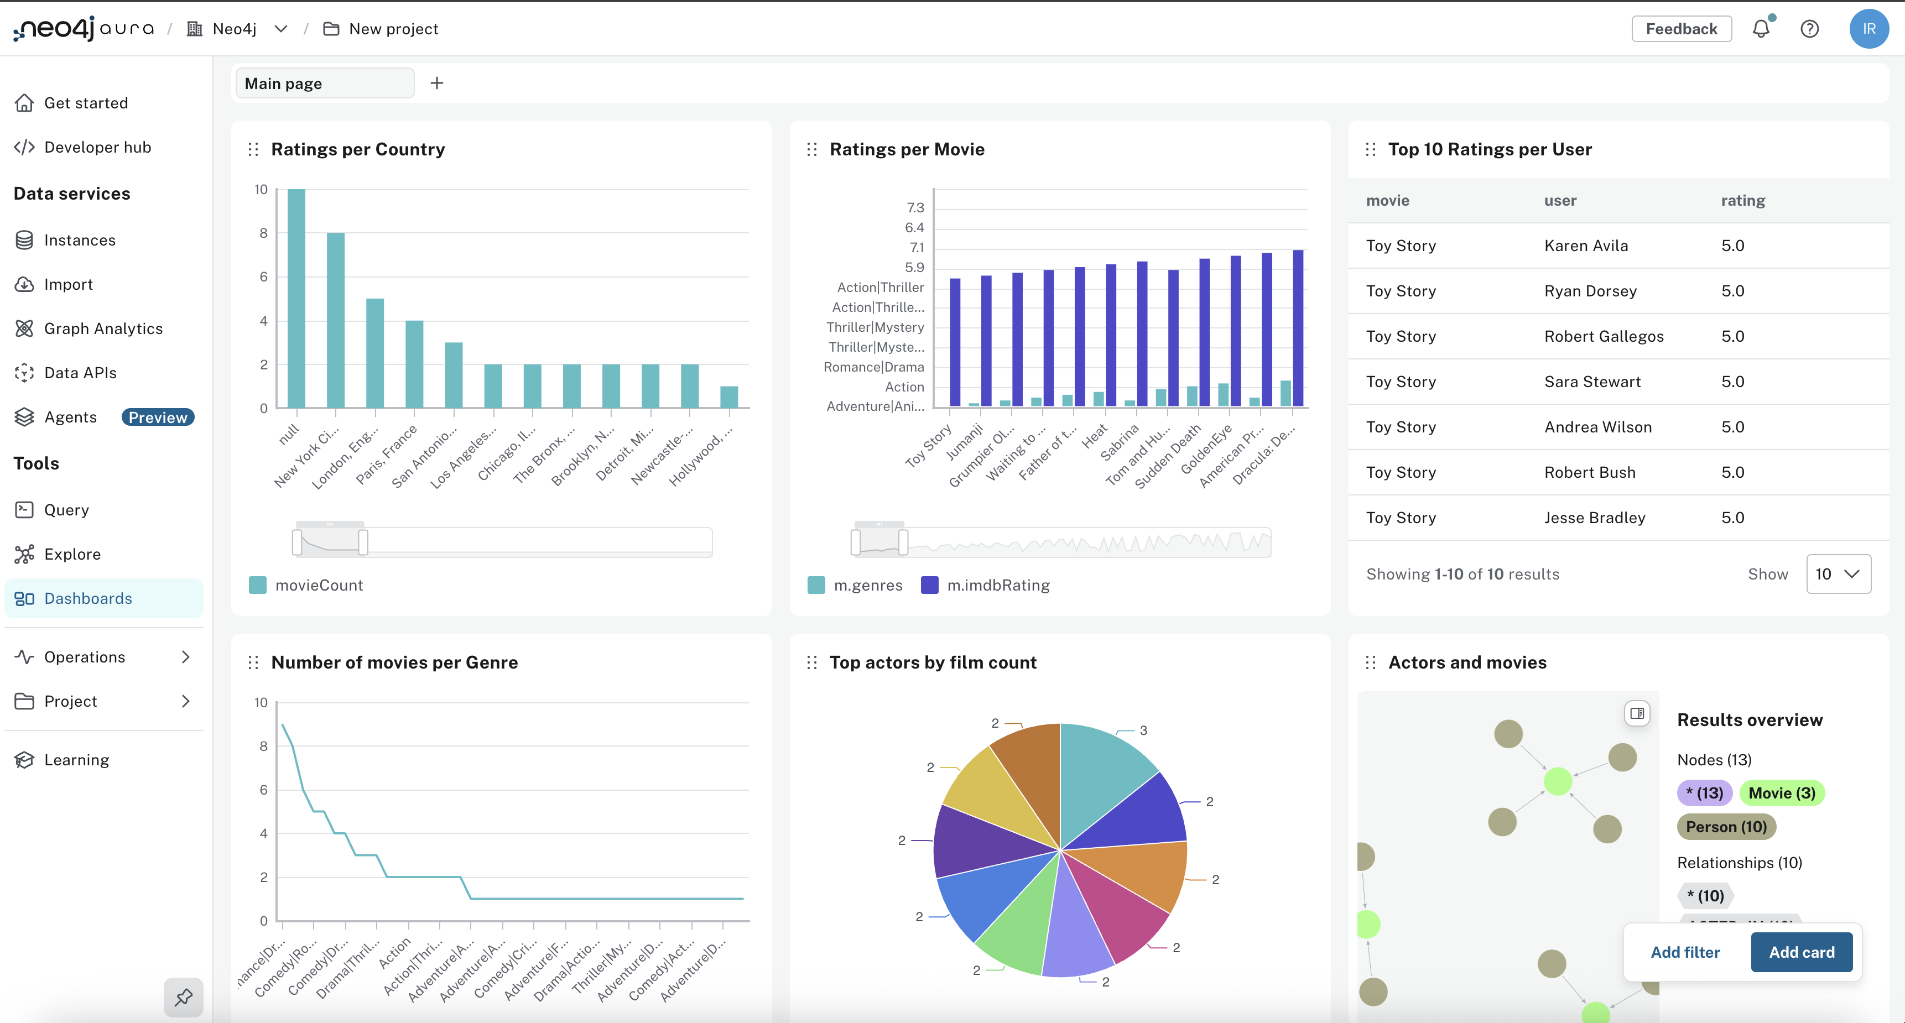The image size is (1905, 1023).
Task: Open the Show results count dropdown
Action: click(1839, 573)
